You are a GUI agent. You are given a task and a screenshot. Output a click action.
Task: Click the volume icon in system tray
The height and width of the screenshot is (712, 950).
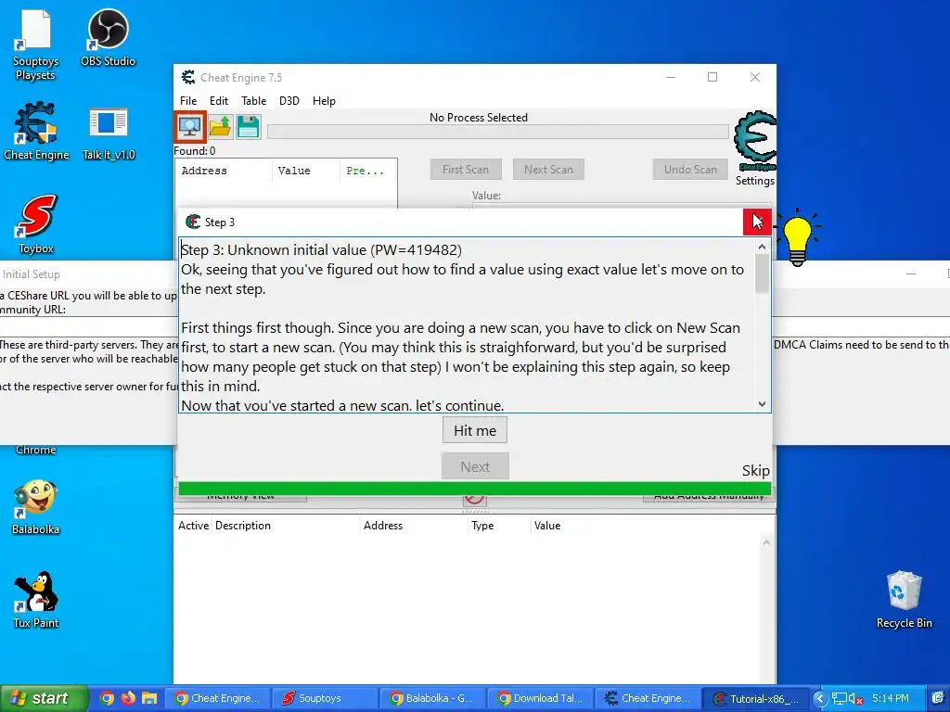pos(854,699)
